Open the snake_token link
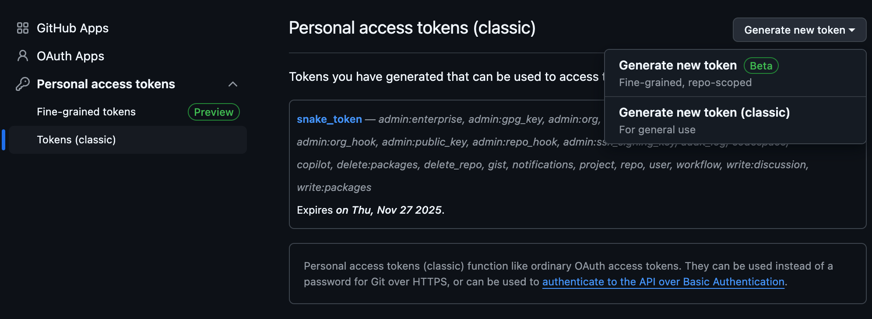The image size is (872, 319). click(x=329, y=119)
